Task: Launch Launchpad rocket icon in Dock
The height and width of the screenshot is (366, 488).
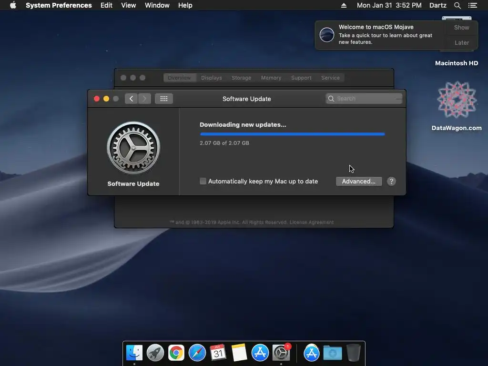Action: (x=155, y=353)
